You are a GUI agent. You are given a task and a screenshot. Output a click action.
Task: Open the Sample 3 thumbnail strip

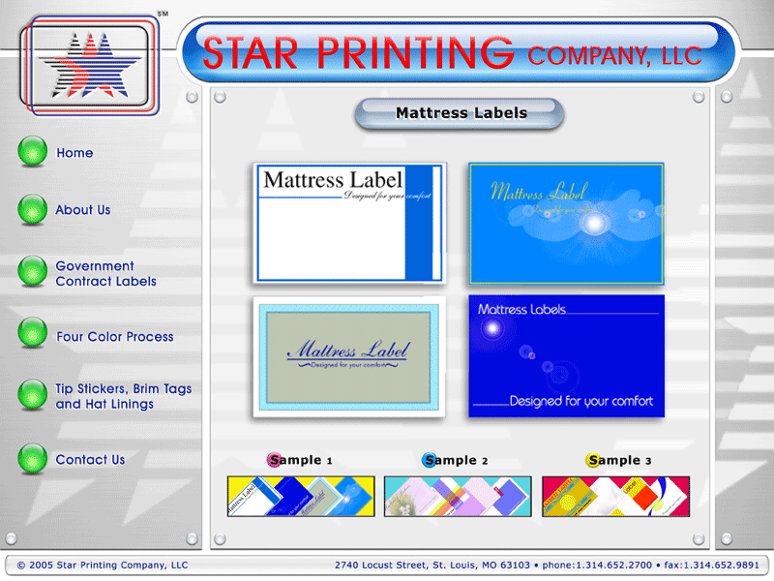coord(615,496)
